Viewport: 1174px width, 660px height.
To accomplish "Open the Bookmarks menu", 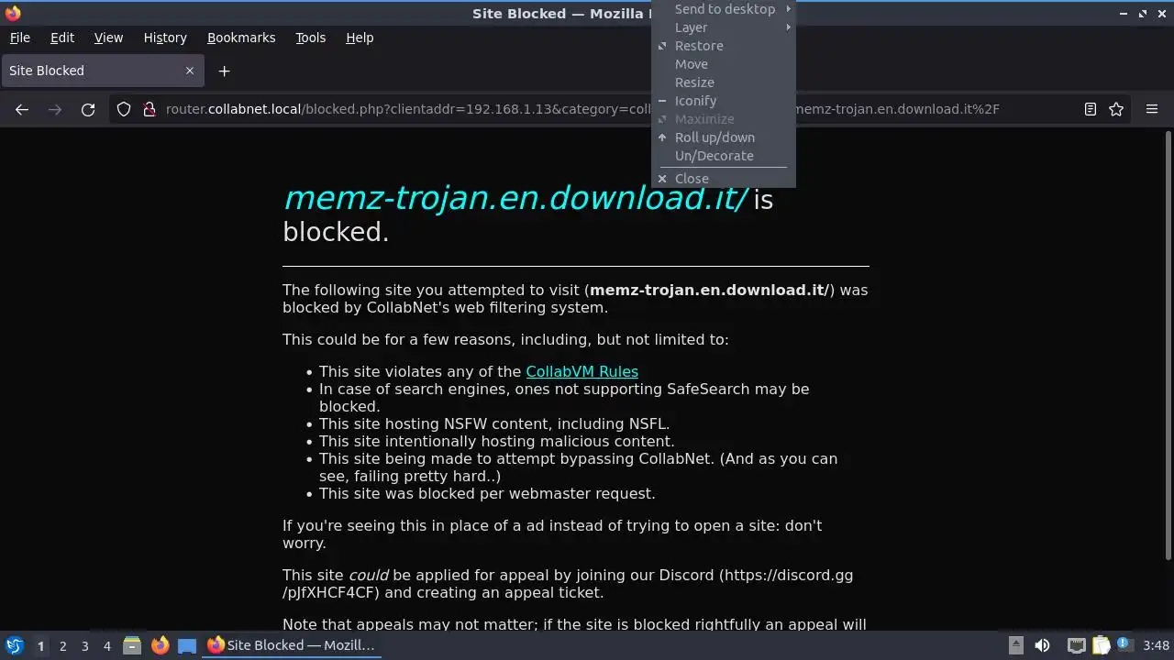I will coord(241,38).
